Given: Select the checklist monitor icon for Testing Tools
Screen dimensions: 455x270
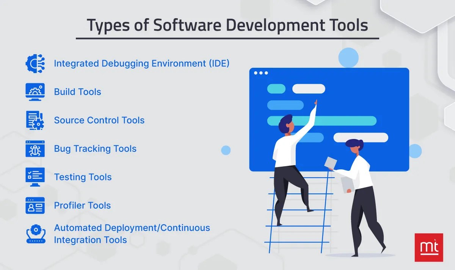Looking at the screenshot, I should click(35, 177).
